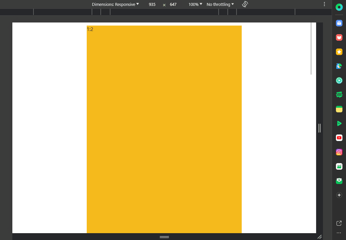
Task: Open the Papago parrot translator sidebar icon
Action: 339,66
